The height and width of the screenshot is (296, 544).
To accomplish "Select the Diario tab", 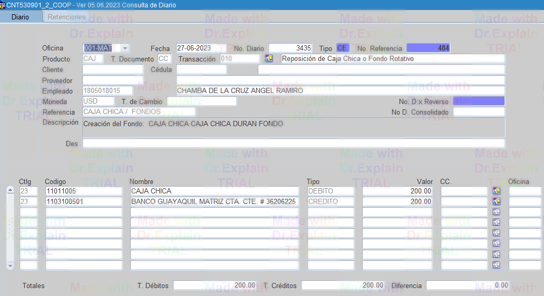I will click(20, 17).
